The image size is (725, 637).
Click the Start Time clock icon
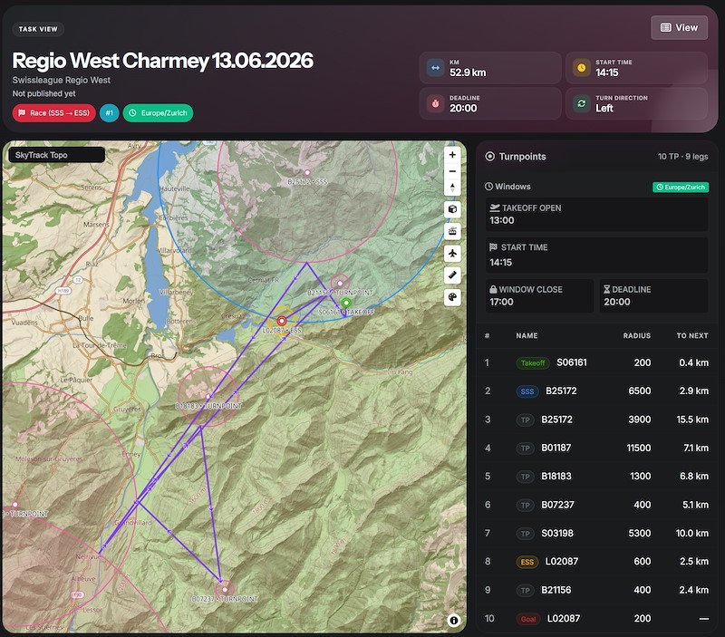coord(581,68)
